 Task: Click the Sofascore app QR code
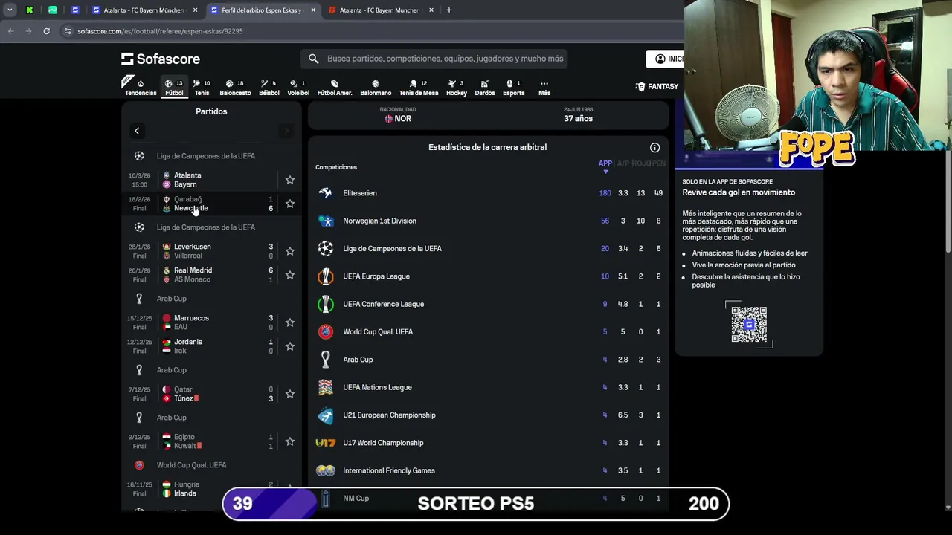749,324
